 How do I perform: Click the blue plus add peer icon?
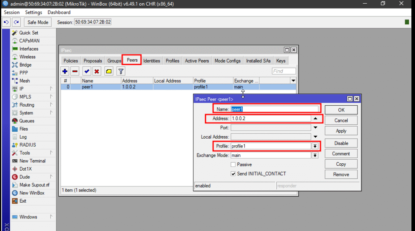[65, 71]
